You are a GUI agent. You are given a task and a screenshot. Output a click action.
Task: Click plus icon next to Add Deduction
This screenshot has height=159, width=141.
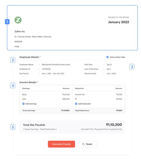tap(76, 104)
